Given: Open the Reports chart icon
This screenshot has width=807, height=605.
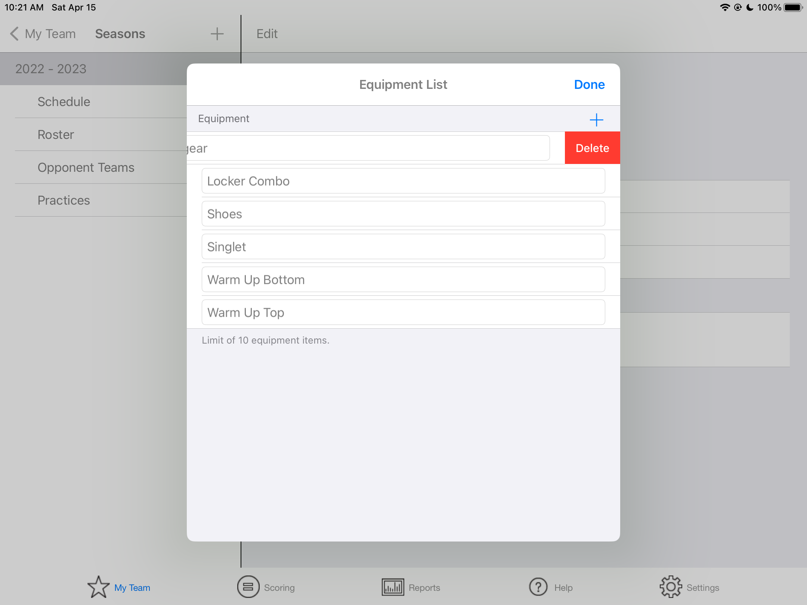Looking at the screenshot, I should tap(393, 587).
